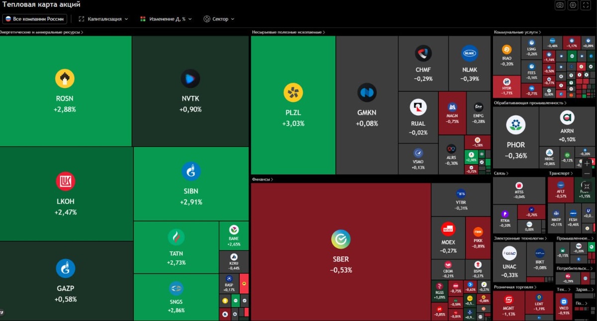Open the 'Капитализация' size-by dropdown
The image size is (597, 321).
pos(103,19)
